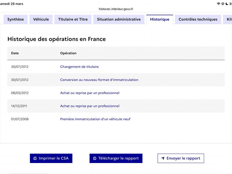Open Conversion au nouveau format d'immatriculation

(99, 80)
